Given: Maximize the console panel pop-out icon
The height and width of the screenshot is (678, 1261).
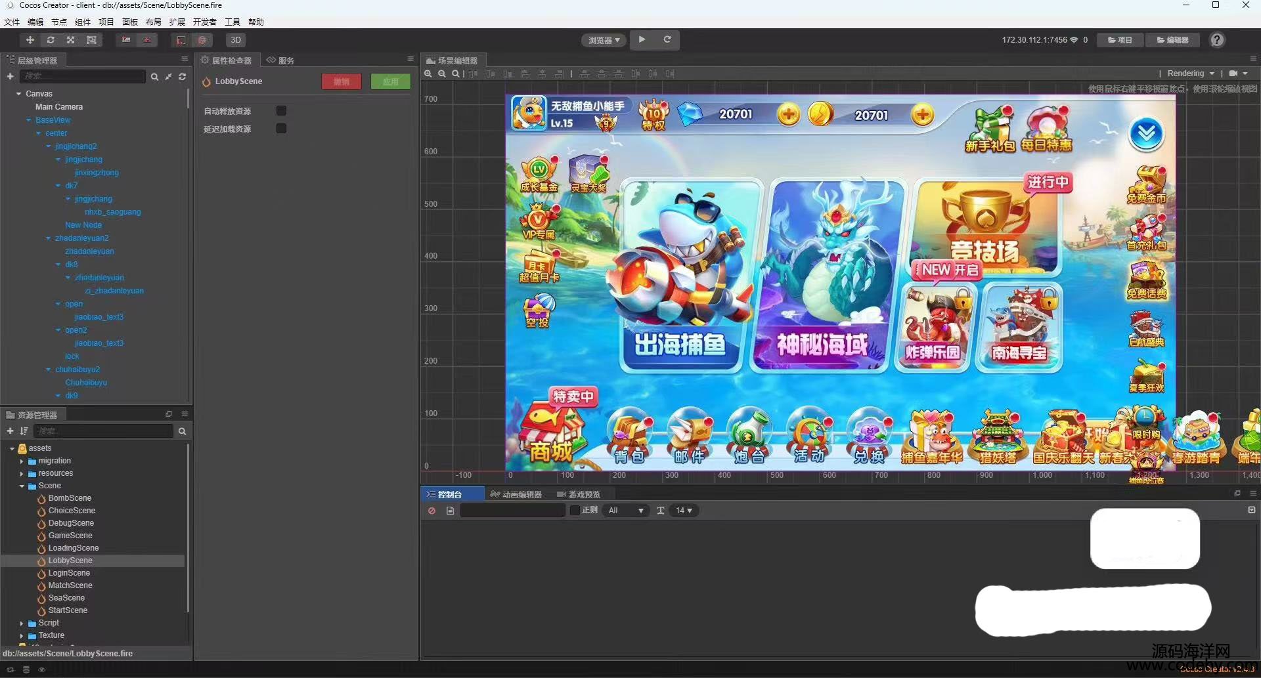Looking at the screenshot, I should (1237, 493).
